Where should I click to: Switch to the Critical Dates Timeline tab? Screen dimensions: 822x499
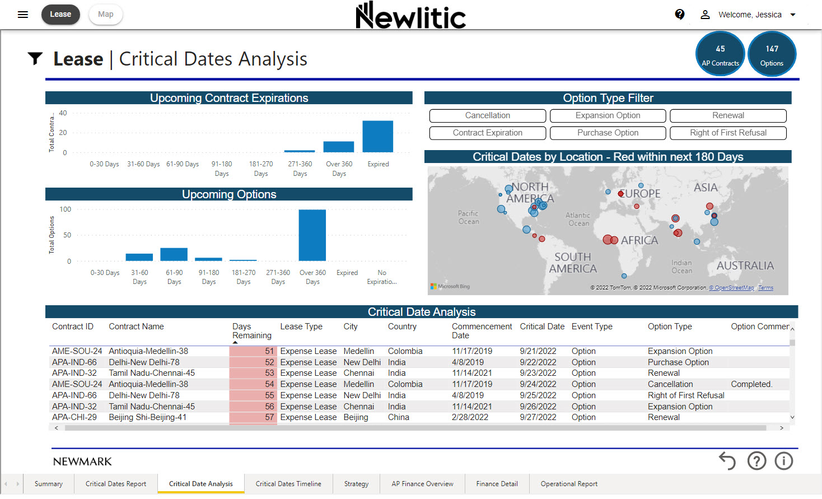pyautogui.click(x=288, y=484)
